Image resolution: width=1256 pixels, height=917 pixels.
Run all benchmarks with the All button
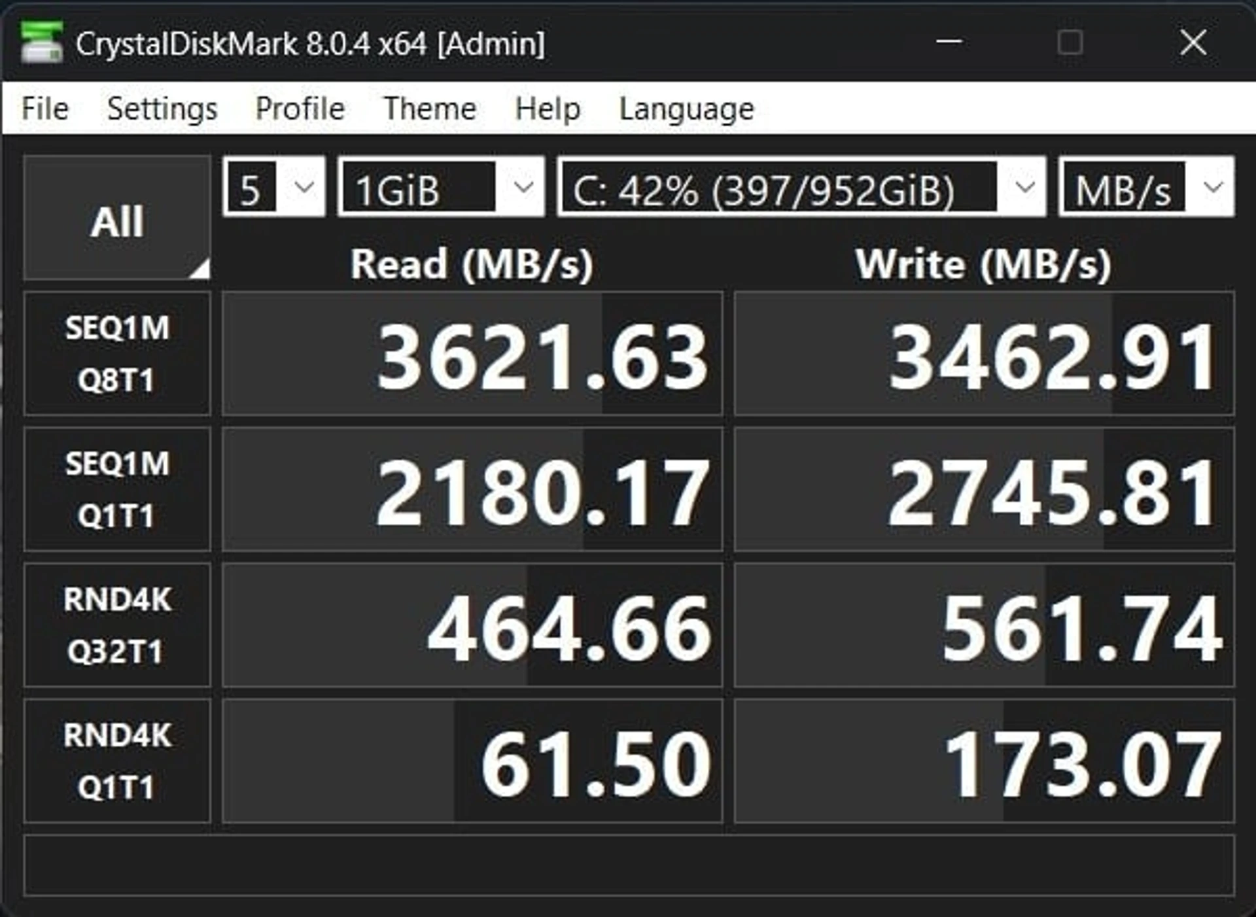coord(117,218)
